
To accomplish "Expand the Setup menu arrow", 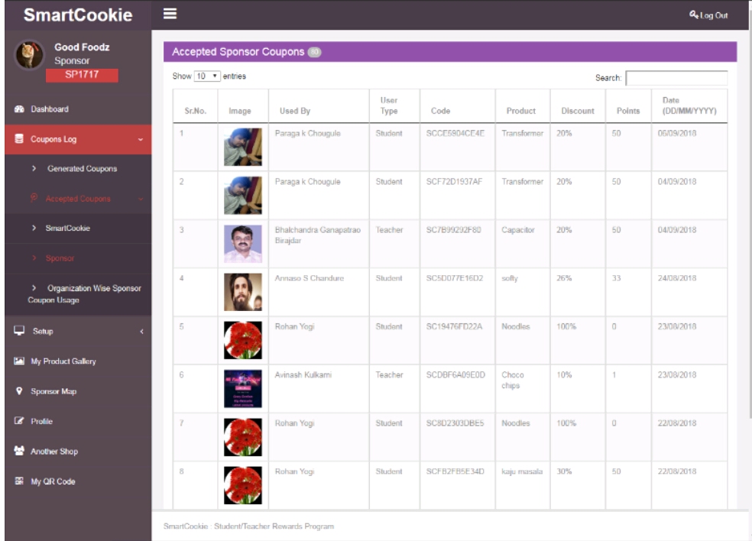I will [x=141, y=331].
